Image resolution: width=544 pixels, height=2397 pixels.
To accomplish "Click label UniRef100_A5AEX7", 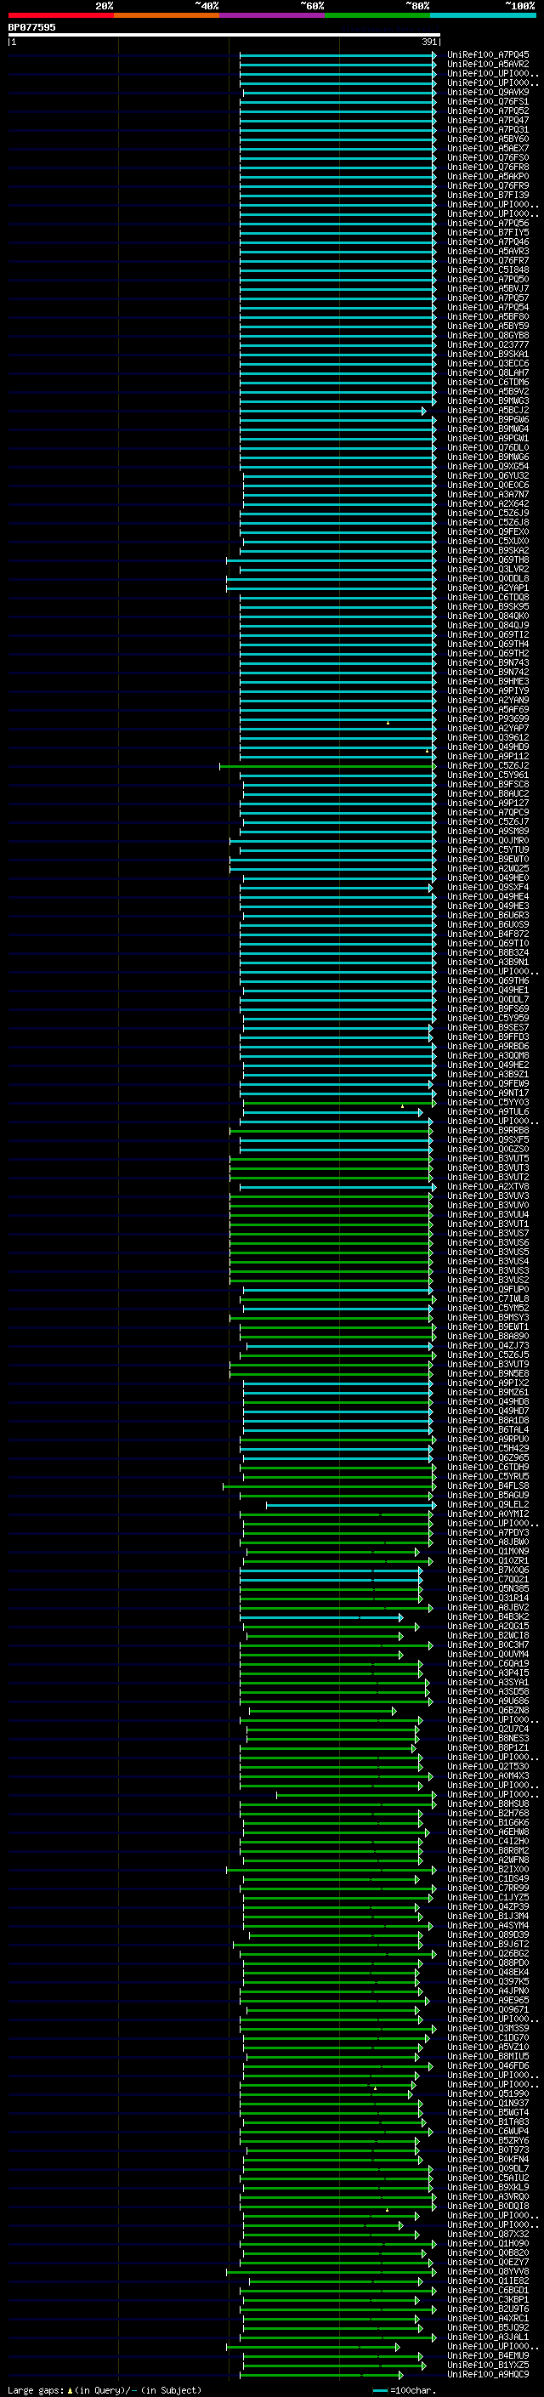I will [x=488, y=149].
